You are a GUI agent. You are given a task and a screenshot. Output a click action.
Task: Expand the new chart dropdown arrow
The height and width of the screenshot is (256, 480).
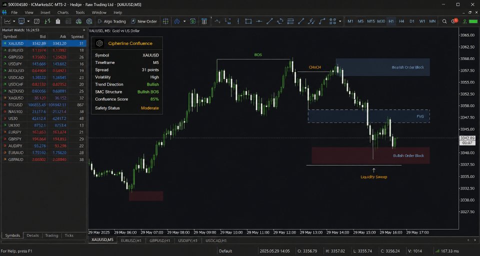[x=14, y=21]
